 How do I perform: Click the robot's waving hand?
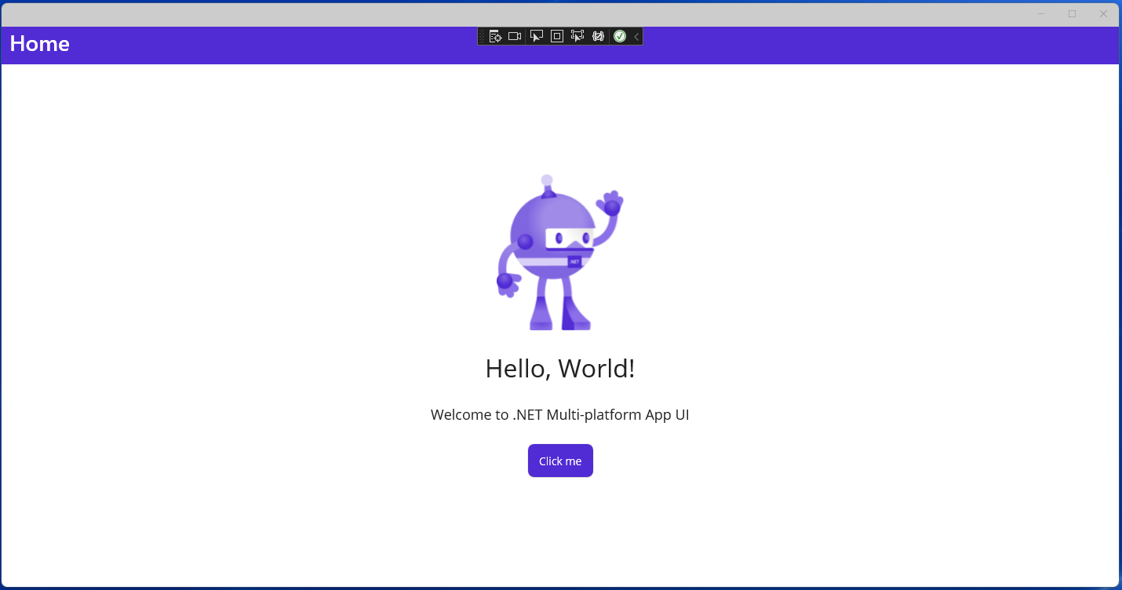(x=610, y=203)
